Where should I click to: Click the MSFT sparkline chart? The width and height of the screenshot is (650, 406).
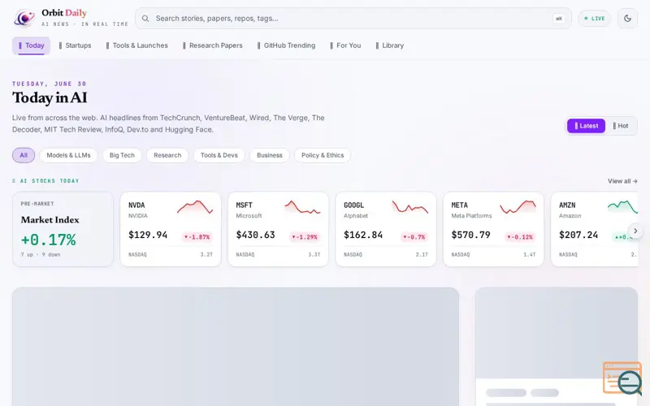302,207
